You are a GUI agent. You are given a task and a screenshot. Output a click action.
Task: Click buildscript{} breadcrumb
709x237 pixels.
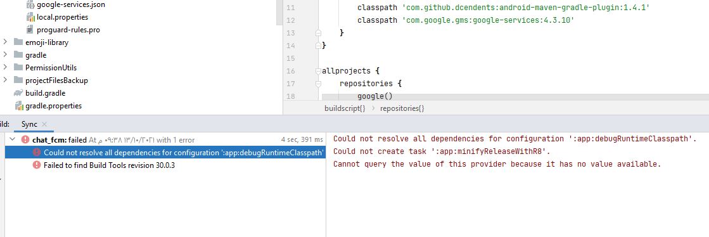[x=345, y=108]
